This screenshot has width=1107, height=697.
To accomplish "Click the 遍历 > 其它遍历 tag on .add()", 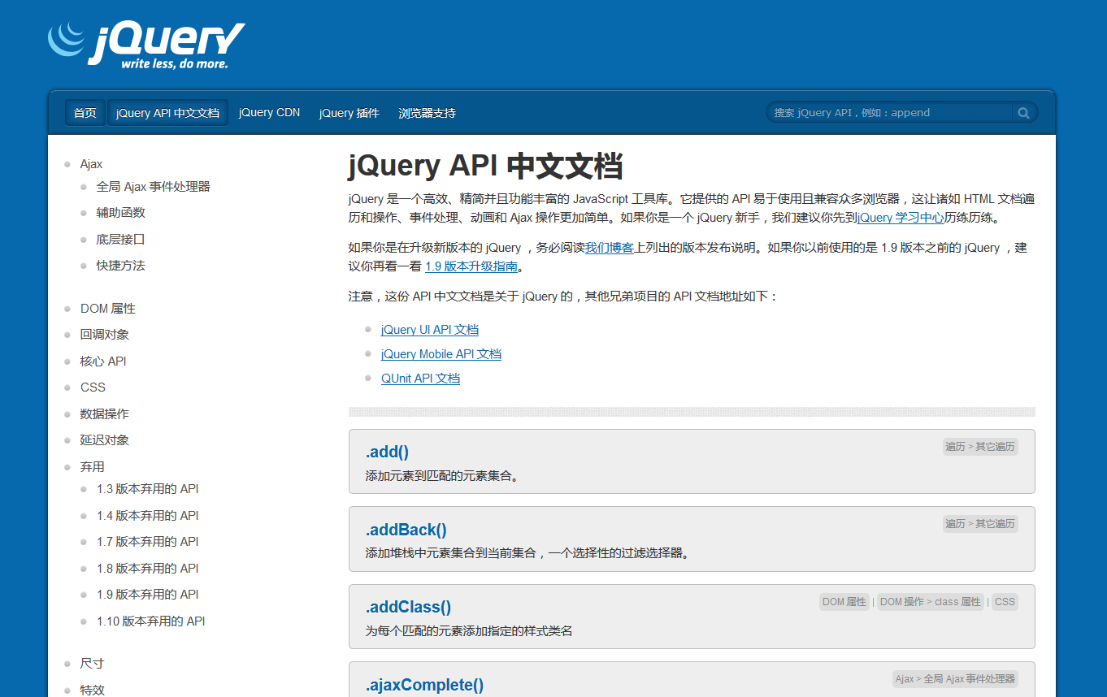I will pos(980,447).
